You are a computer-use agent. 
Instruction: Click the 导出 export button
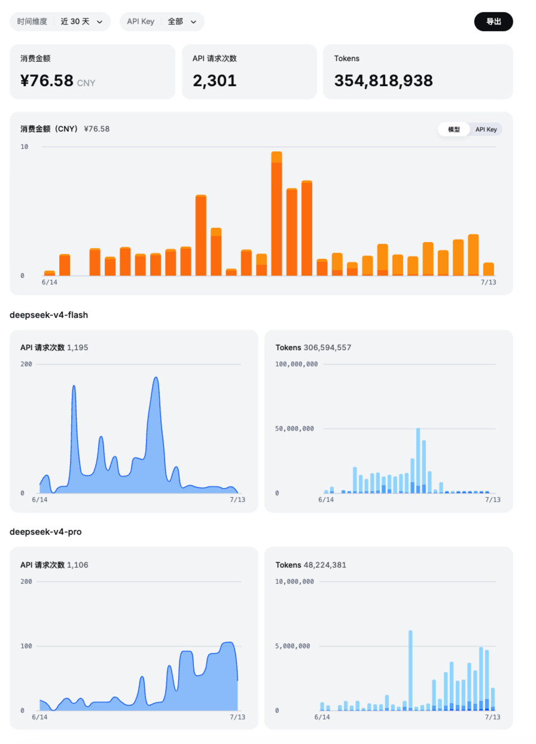[x=494, y=22]
